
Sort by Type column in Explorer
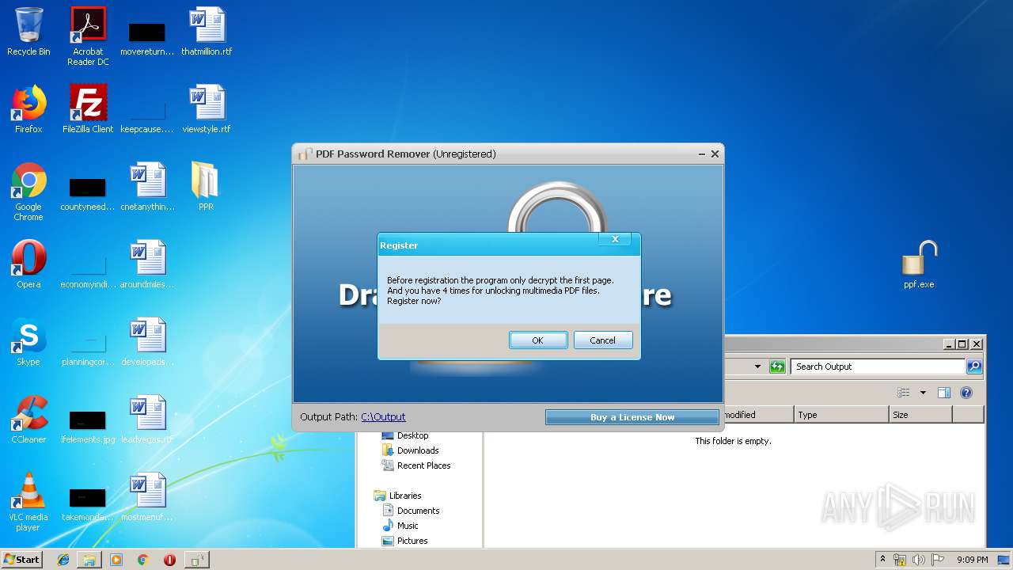point(841,415)
